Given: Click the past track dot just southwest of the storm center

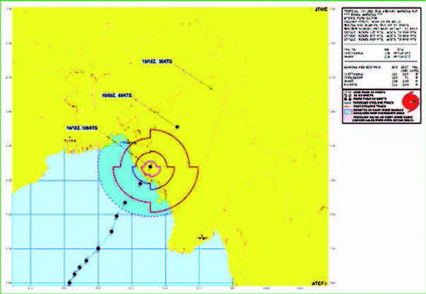Looking at the screenshot, I should [140, 184].
